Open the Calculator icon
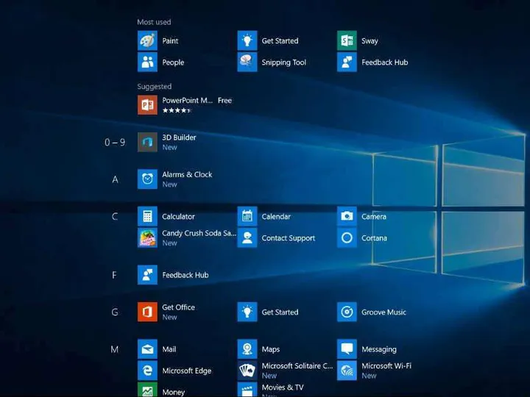The height and width of the screenshot is (397, 530). pos(147,216)
